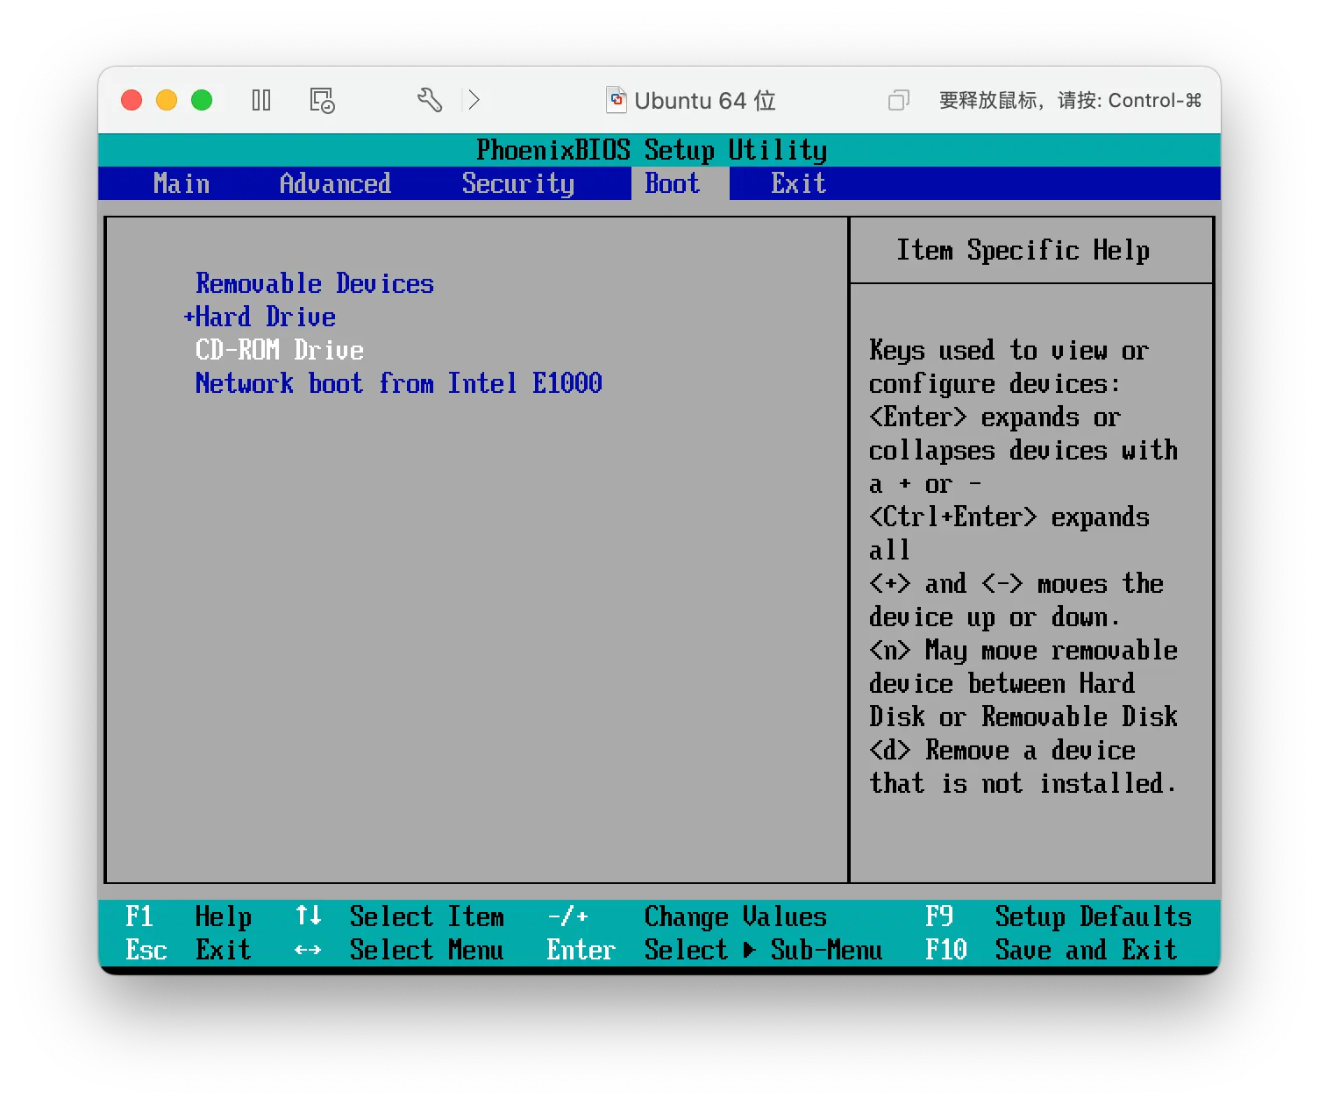Image resolution: width=1319 pixels, height=1105 pixels.
Task: Click the Enter Select Sub-Menu hint
Action: (x=715, y=950)
